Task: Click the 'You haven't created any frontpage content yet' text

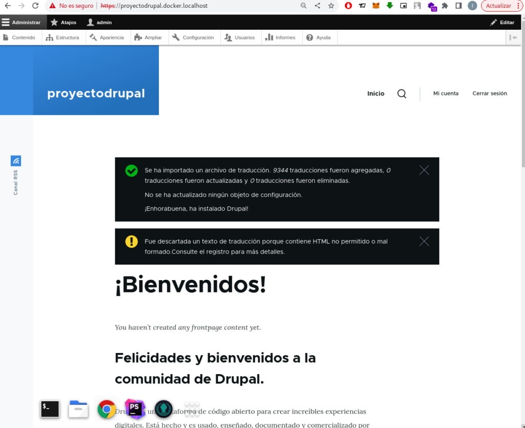Action: (x=188, y=327)
